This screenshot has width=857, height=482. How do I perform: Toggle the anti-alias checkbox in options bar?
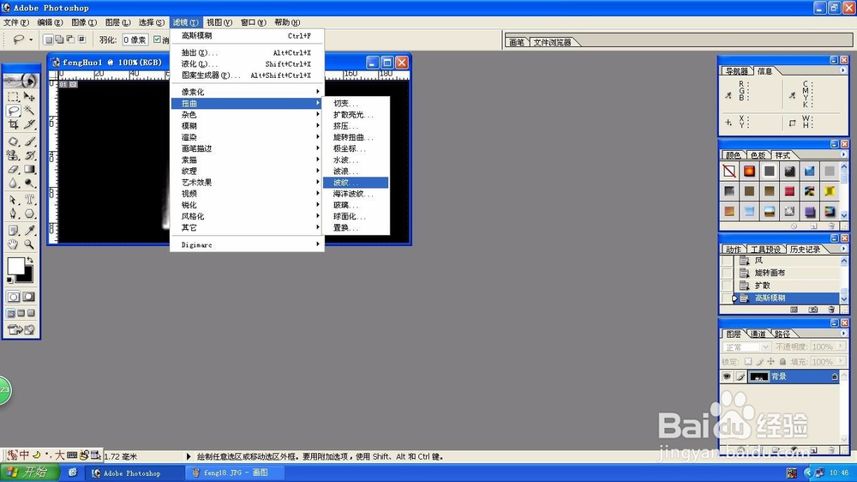(157, 39)
